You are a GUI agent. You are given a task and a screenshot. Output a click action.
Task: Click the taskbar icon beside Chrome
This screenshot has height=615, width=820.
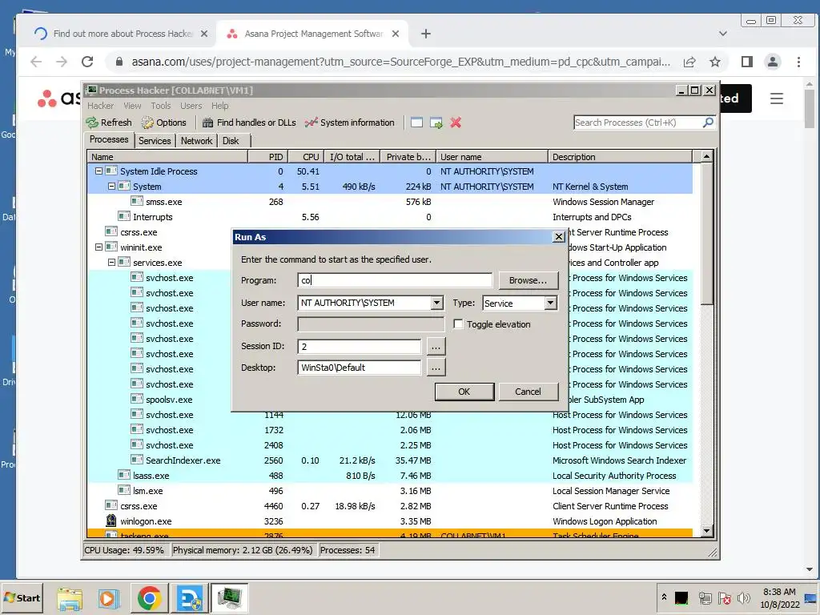coord(189,597)
